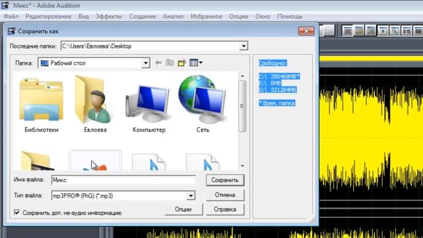Click the Последние папки: label

tap(33, 46)
